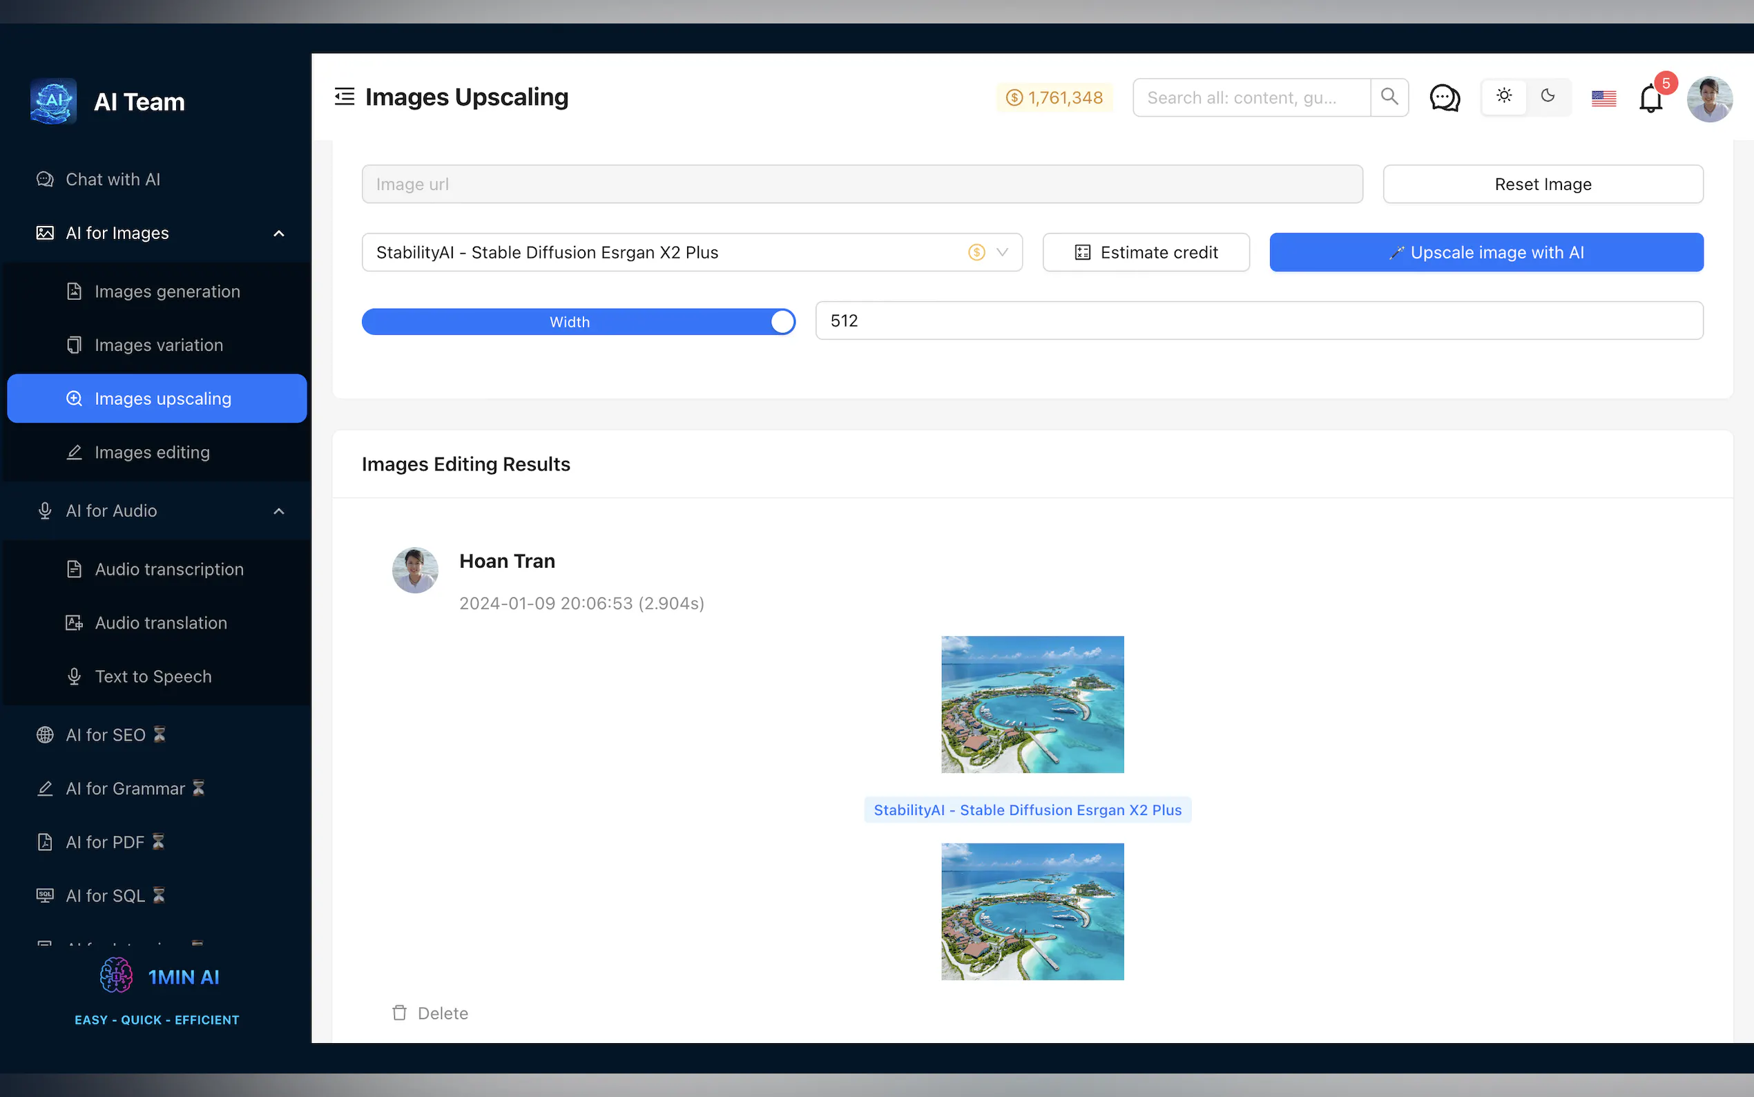
Task: Click the Estimate credit button
Action: [1146, 252]
